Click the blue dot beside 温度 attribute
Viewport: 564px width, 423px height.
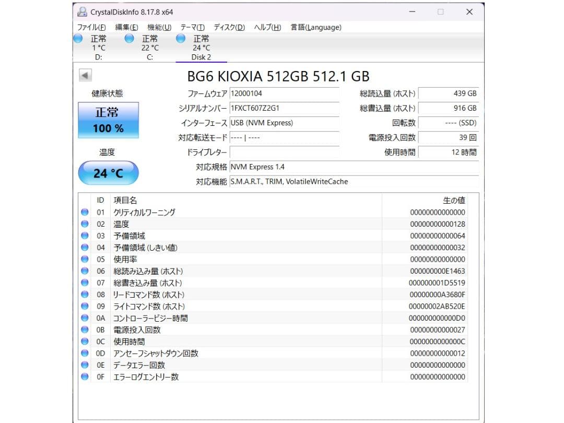tap(85, 224)
